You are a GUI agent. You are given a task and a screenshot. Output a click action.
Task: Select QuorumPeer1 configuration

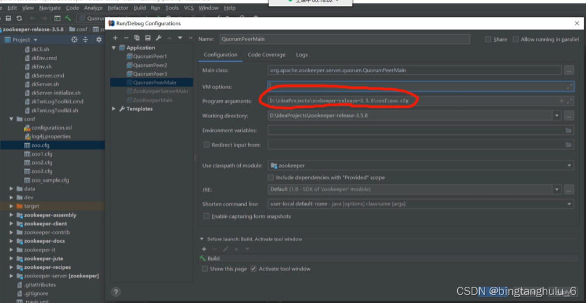tap(150, 56)
